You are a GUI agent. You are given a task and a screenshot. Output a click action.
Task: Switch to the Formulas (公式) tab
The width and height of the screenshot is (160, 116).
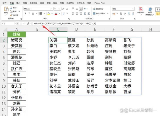(42, 3)
